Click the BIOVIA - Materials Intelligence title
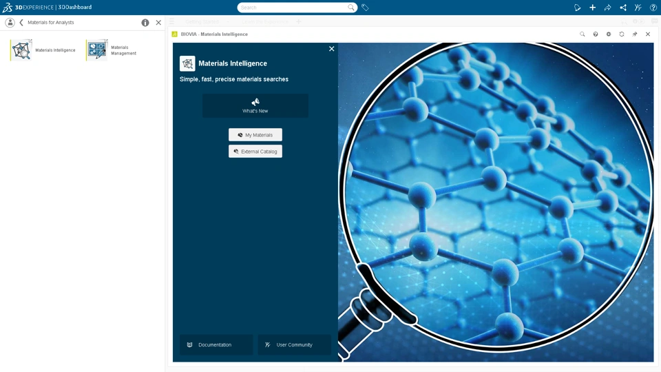This screenshot has height=372, width=661. [x=214, y=34]
